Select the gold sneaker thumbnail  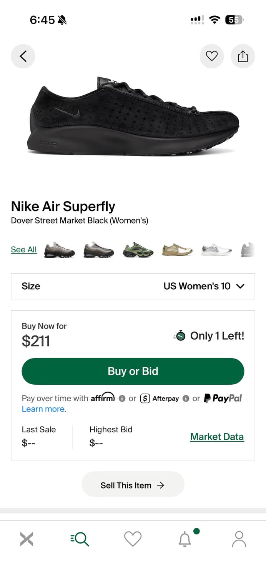click(177, 250)
